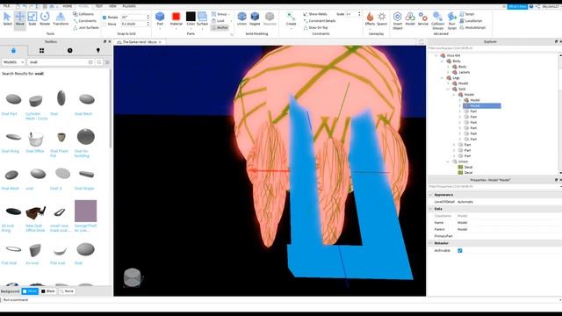Switch to the VIEW ribbon tab
The width and height of the screenshot is (562, 316).
pyautogui.click(x=112, y=6)
